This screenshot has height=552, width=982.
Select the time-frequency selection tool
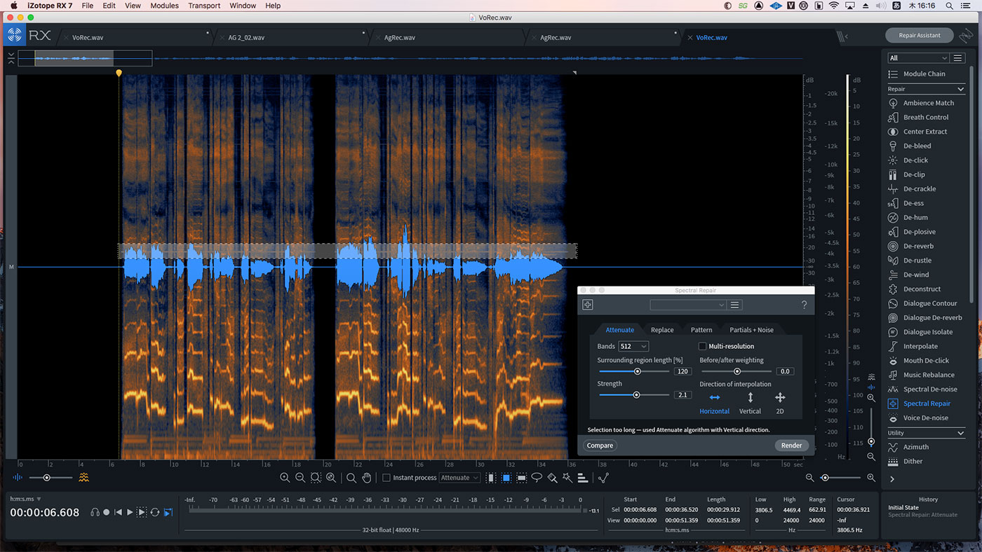[506, 478]
